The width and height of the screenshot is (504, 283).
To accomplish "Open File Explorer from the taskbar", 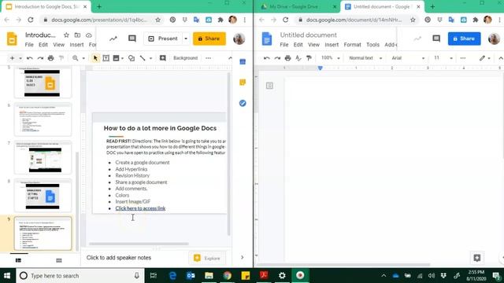I will [209, 276].
